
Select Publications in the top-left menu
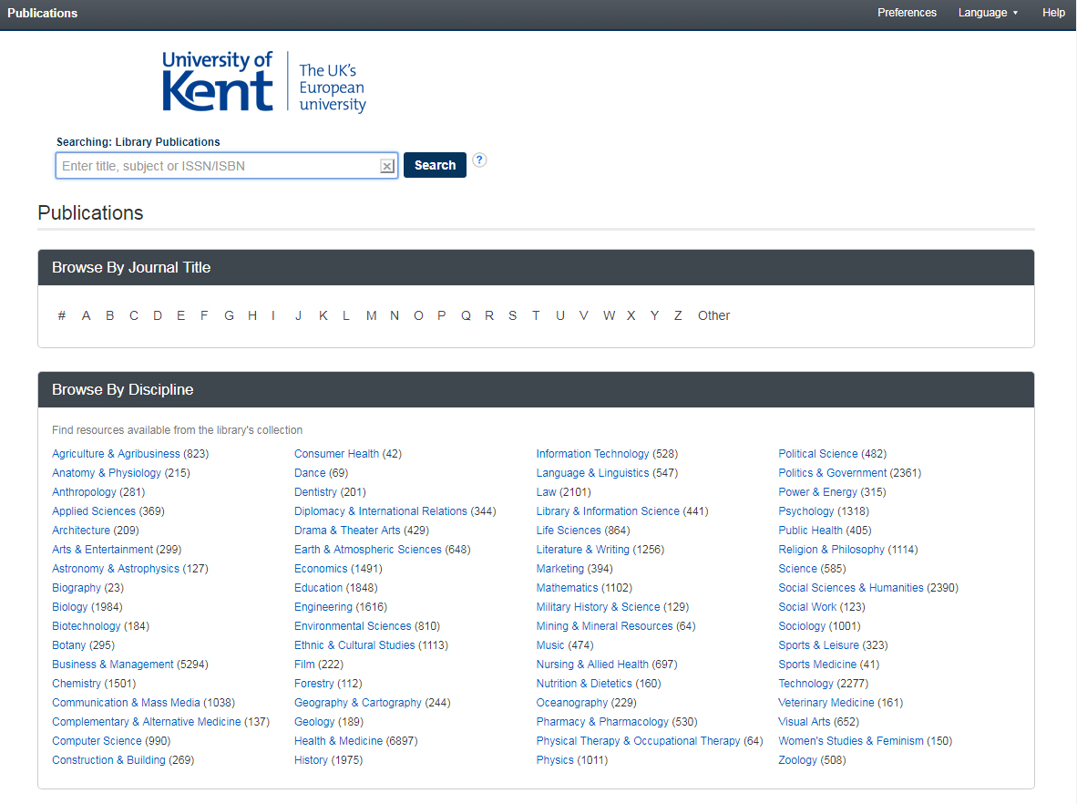42,13
